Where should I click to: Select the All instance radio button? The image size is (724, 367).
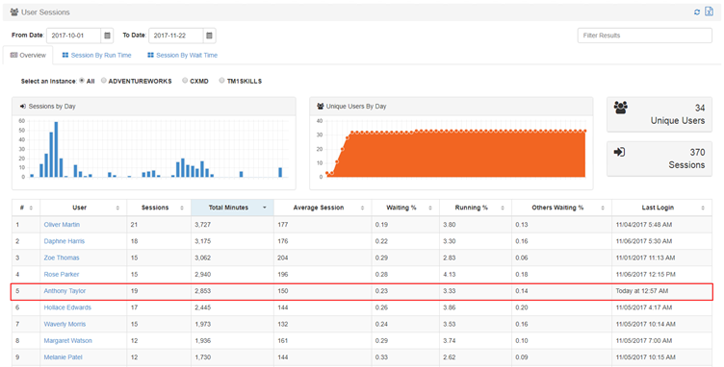pyautogui.click(x=82, y=81)
